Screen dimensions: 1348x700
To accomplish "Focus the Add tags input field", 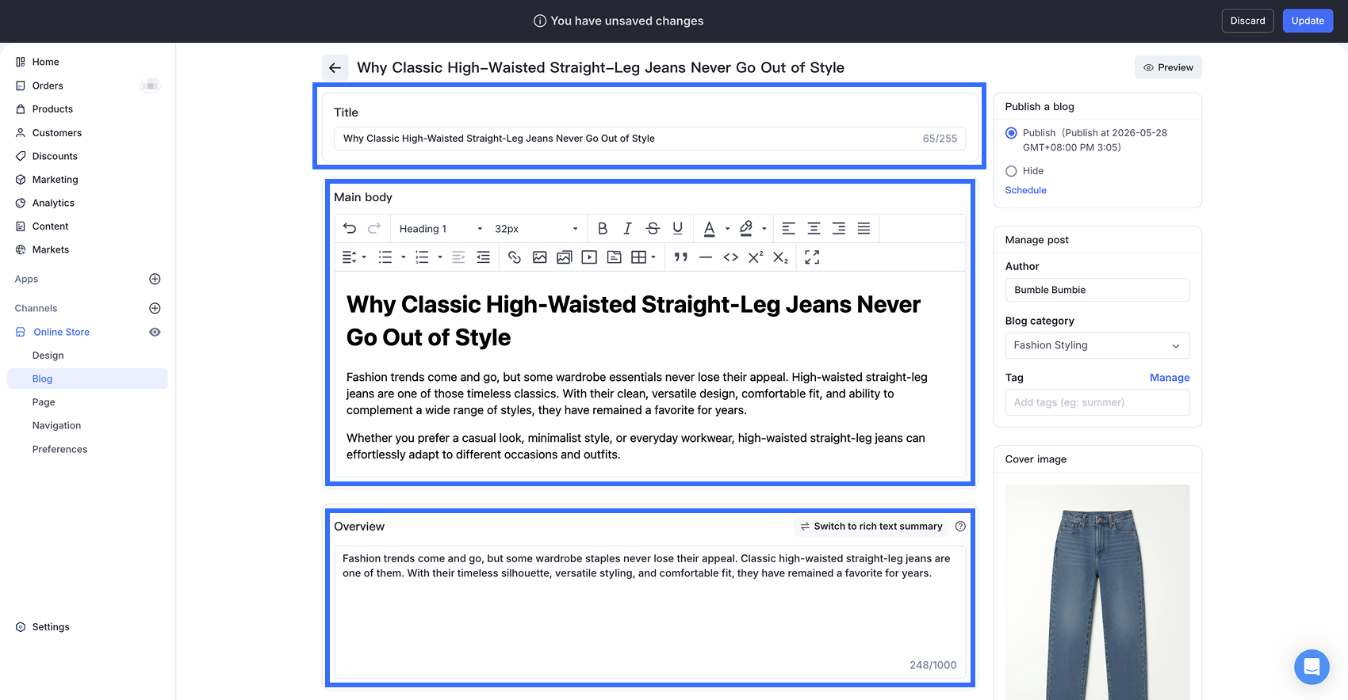I will click(x=1097, y=402).
